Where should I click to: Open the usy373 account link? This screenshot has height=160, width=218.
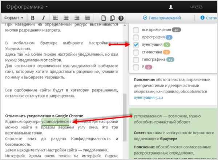196,7
